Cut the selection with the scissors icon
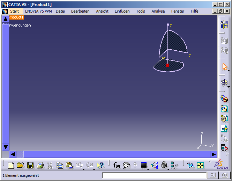The width and height of the screenshot is (232, 181). tap(50, 165)
